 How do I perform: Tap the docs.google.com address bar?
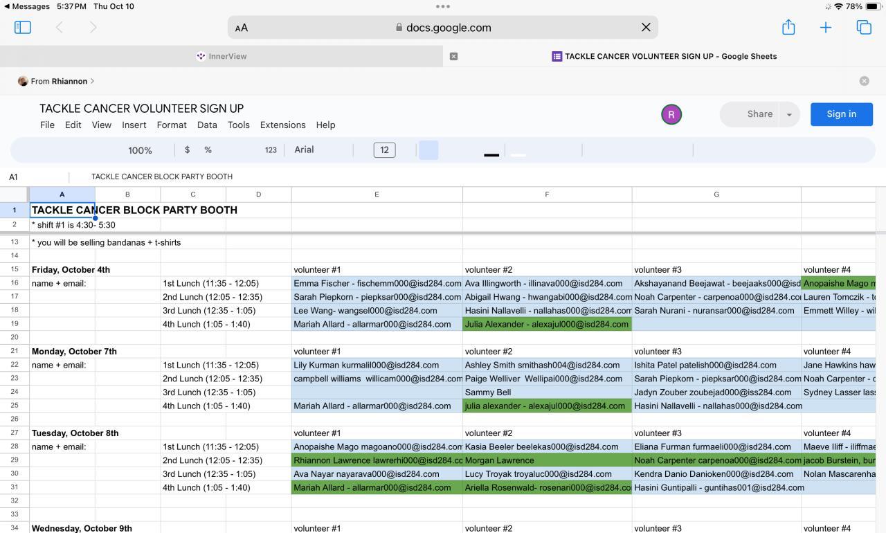(443, 28)
